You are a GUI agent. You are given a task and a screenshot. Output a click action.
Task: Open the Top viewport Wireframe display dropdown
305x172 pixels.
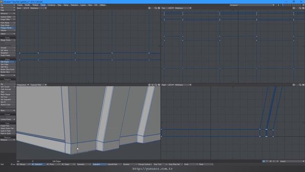tap(183, 8)
